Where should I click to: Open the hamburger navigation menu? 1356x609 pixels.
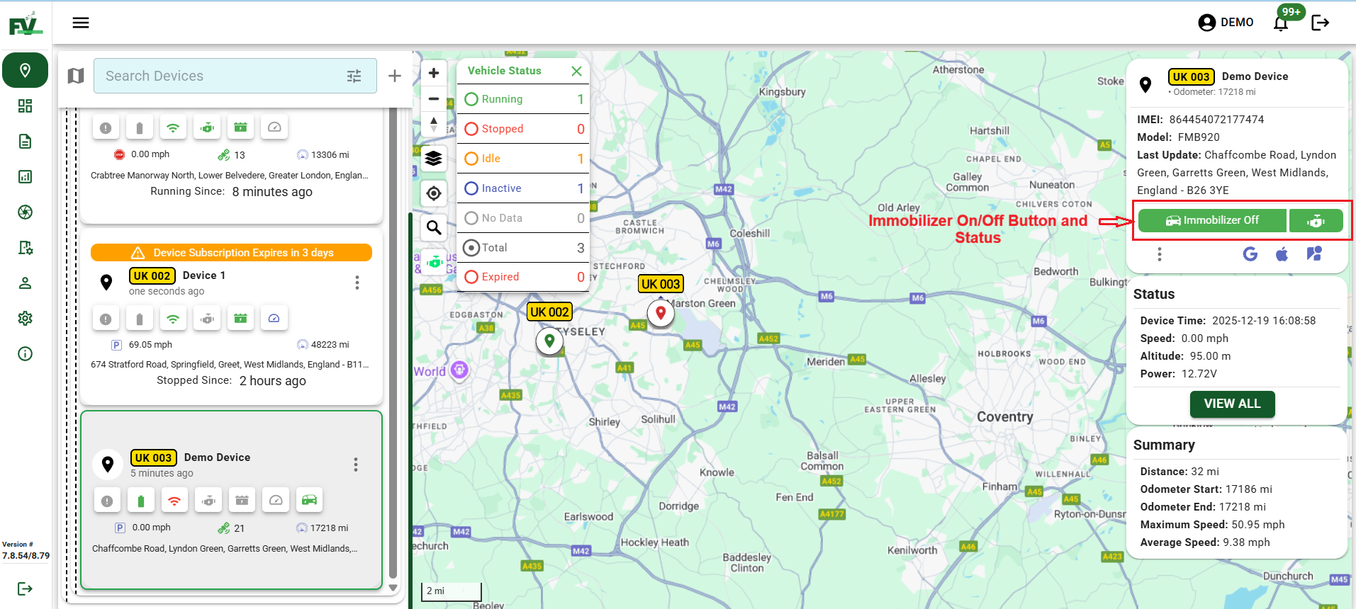point(81,23)
